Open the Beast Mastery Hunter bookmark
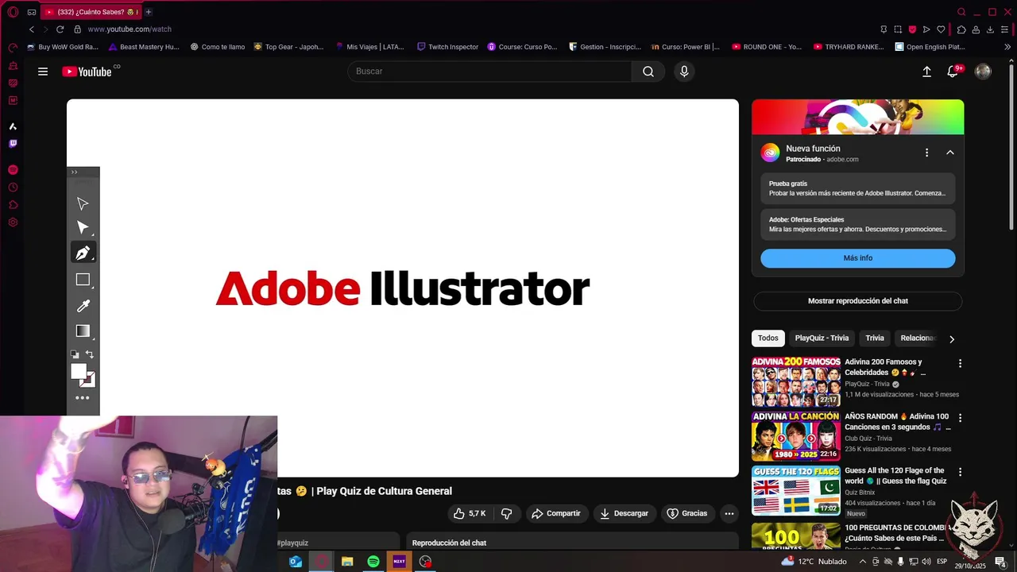 tap(144, 47)
